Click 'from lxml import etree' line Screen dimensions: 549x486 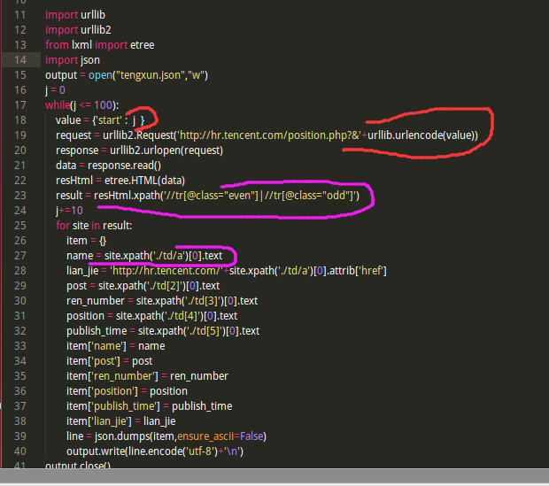coord(100,45)
